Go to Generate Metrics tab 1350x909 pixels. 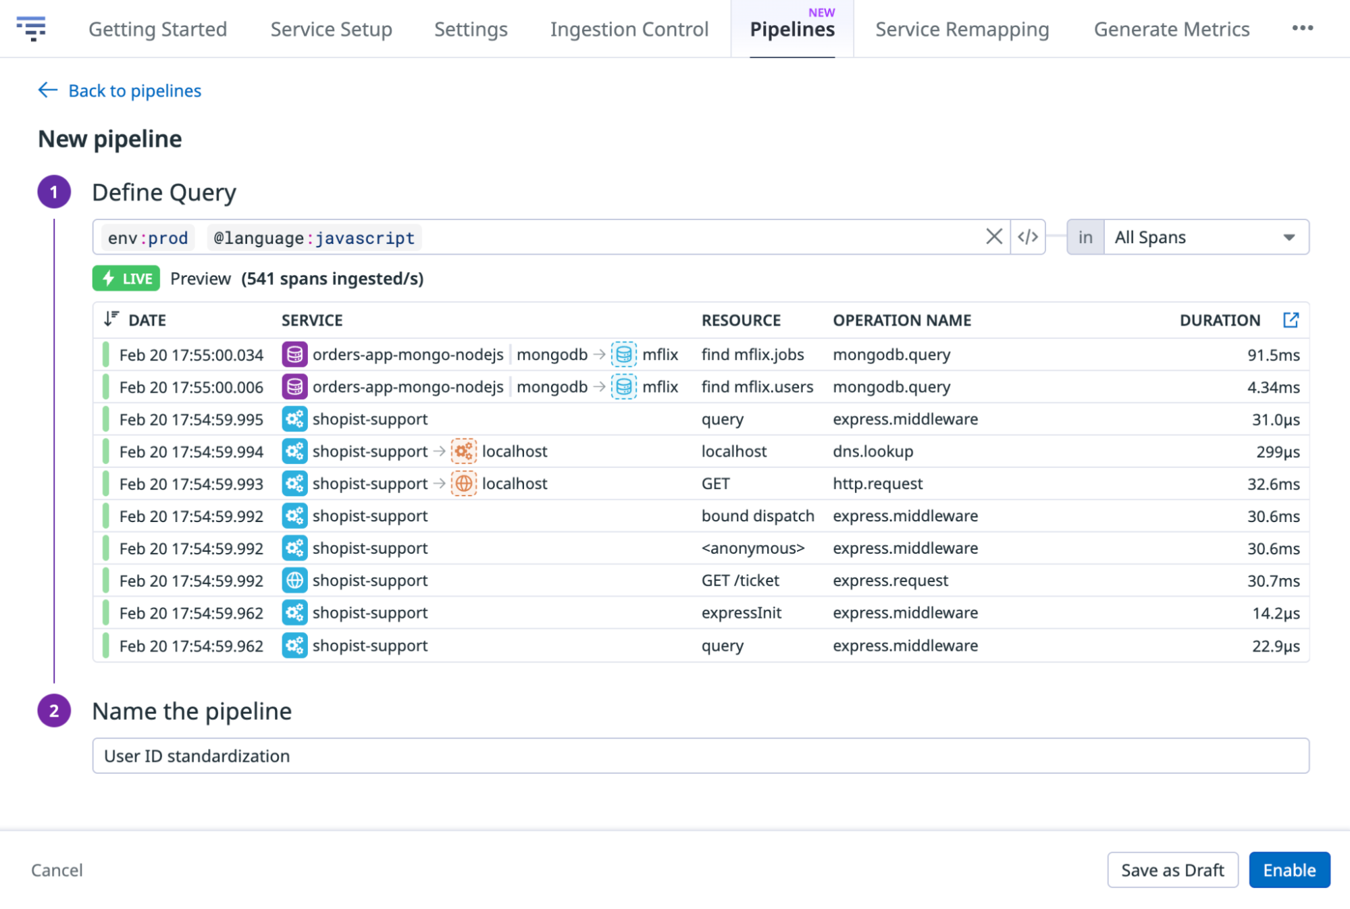1171,29
